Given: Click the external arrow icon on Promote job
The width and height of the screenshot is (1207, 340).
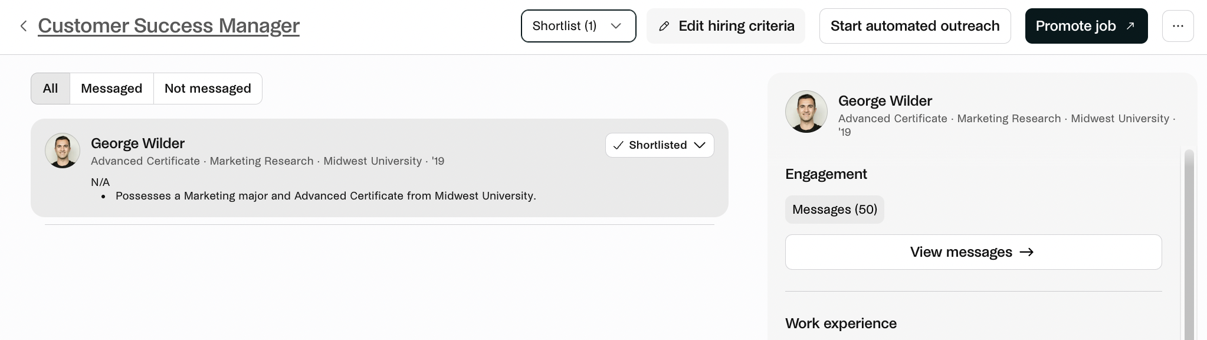Looking at the screenshot, I should point(1130,25).
